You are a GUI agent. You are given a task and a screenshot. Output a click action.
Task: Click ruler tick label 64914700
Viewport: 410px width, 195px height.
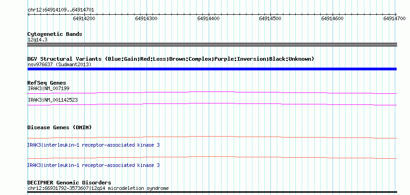(395, 18)
